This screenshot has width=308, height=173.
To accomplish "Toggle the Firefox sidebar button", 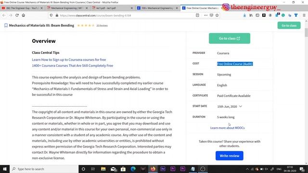I will (x=257, y=15).
